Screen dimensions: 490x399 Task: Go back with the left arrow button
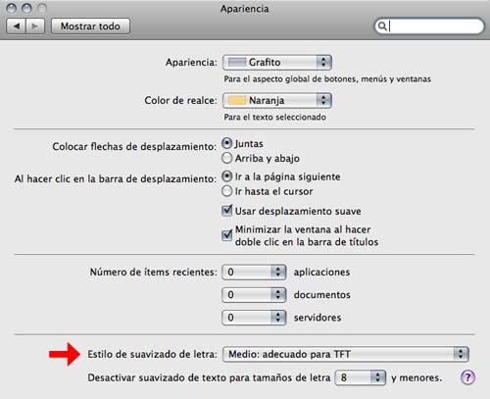tap(17, 26)
